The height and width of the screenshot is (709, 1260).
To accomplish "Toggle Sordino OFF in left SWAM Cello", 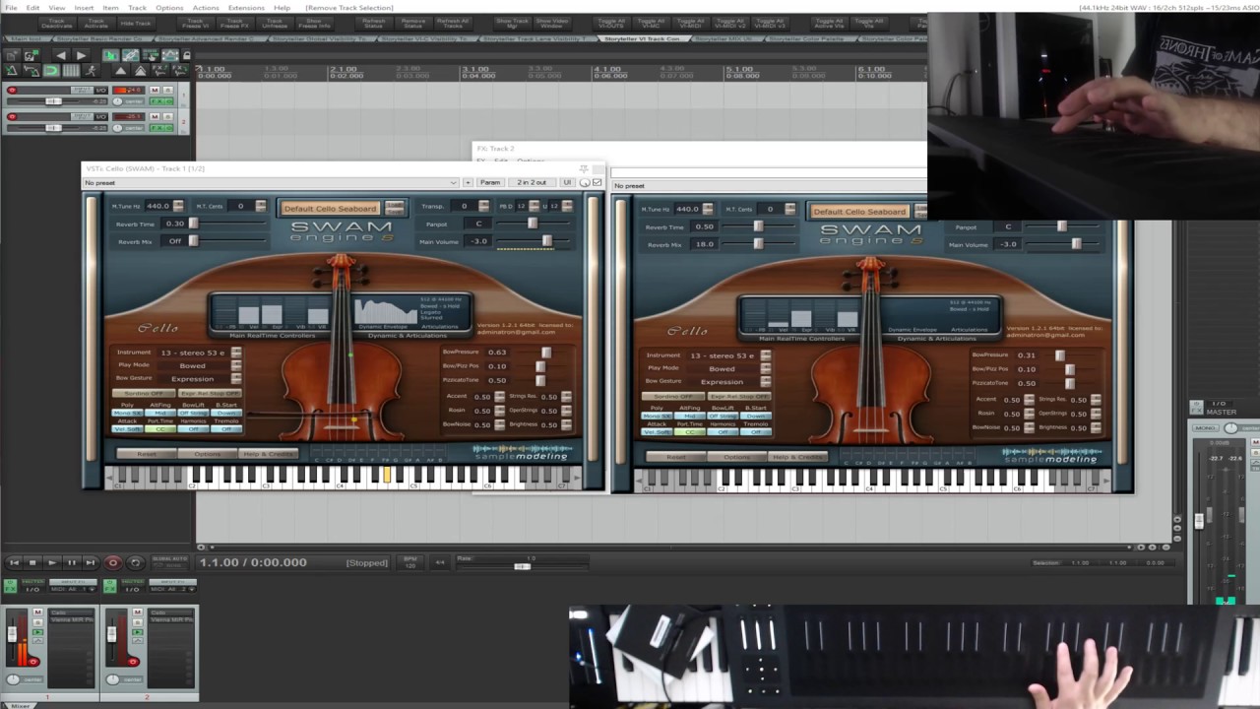I will click(144, 393).
